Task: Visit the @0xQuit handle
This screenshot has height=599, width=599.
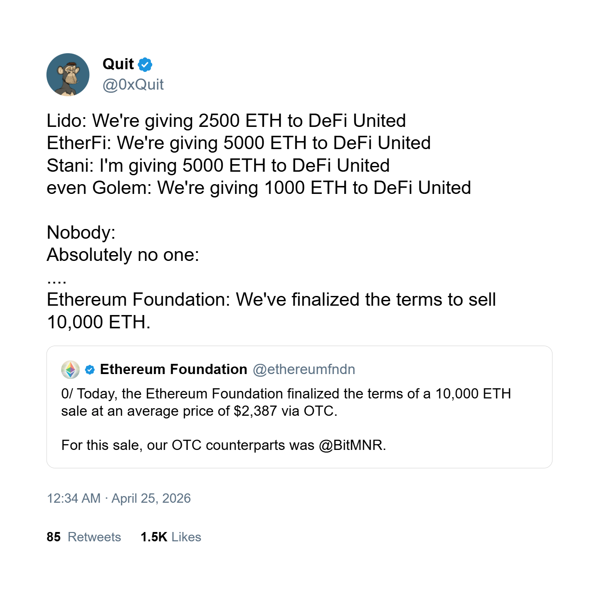Action: coord(133,84)
